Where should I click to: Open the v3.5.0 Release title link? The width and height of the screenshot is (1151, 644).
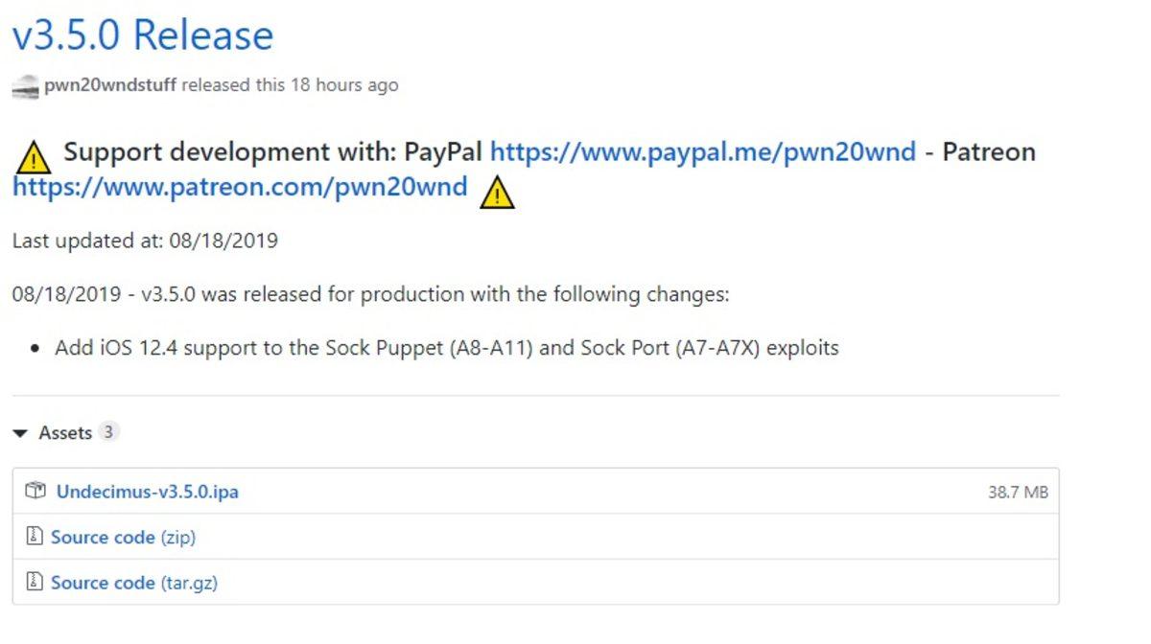point(143,35)
